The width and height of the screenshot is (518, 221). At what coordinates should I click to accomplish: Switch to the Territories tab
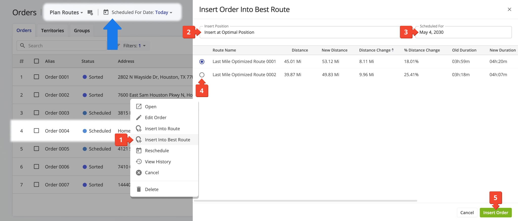[x=53, y=30]
